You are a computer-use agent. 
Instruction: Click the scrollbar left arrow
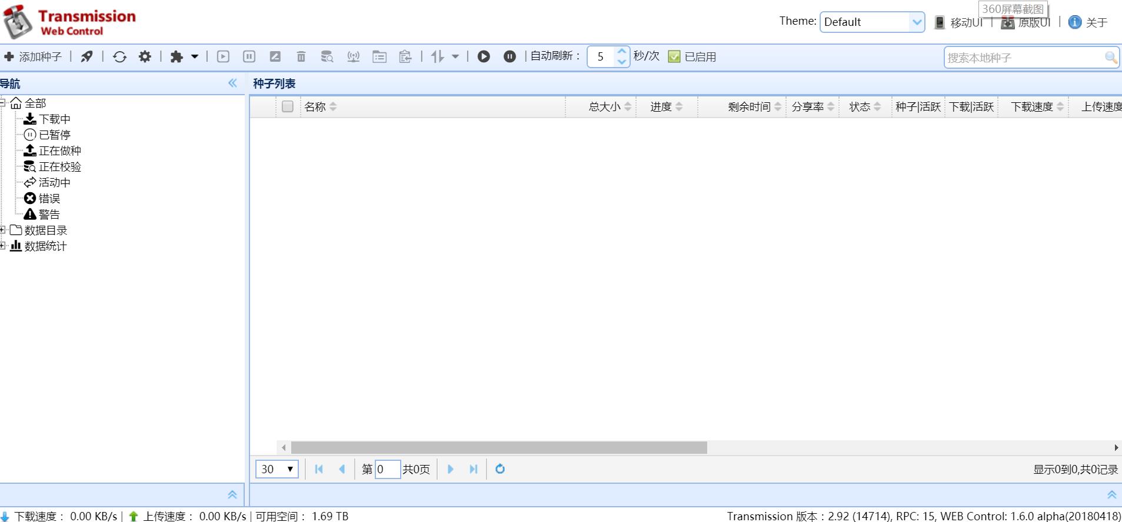284,448
